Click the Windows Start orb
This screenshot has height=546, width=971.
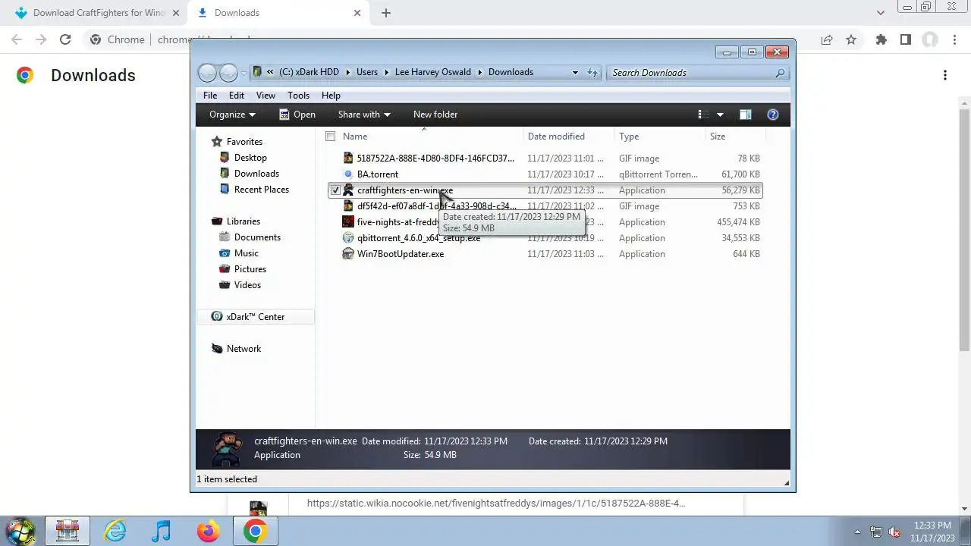[x=20, y=531]
